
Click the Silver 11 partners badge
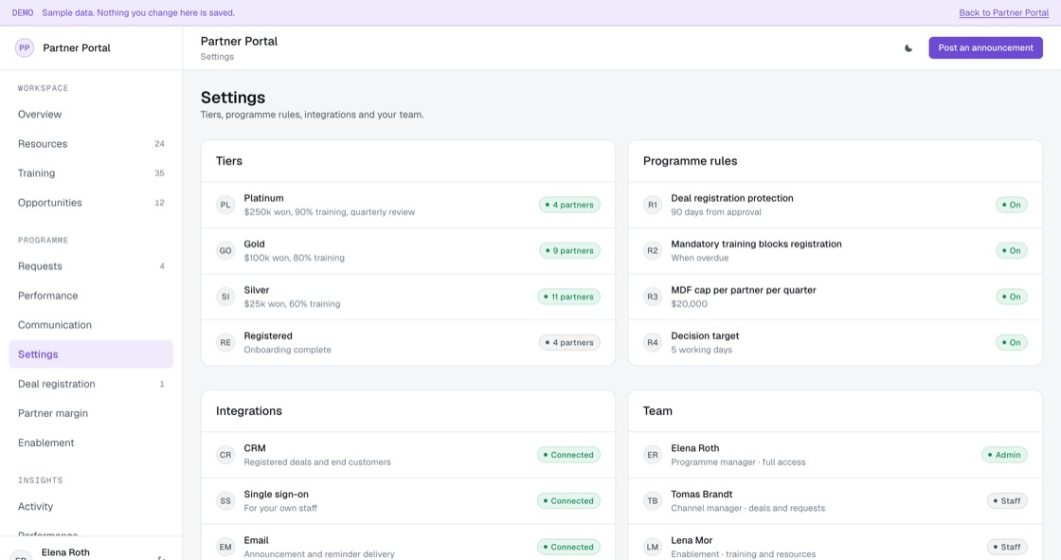(x=568, y=297)
